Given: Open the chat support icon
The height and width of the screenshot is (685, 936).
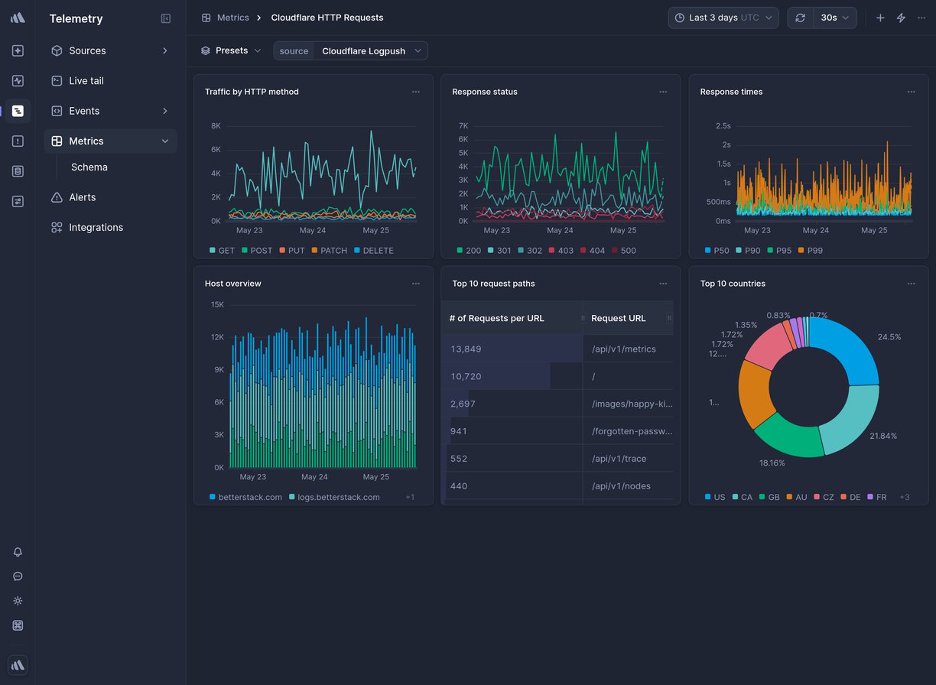Looking at the screenshot, I should (x=18, y=576).
